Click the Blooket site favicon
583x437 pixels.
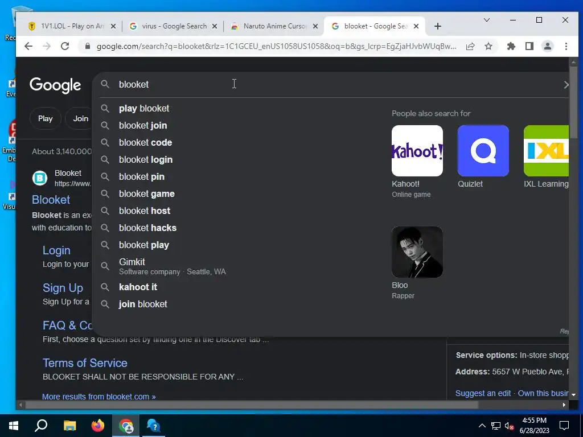(40, 178)
